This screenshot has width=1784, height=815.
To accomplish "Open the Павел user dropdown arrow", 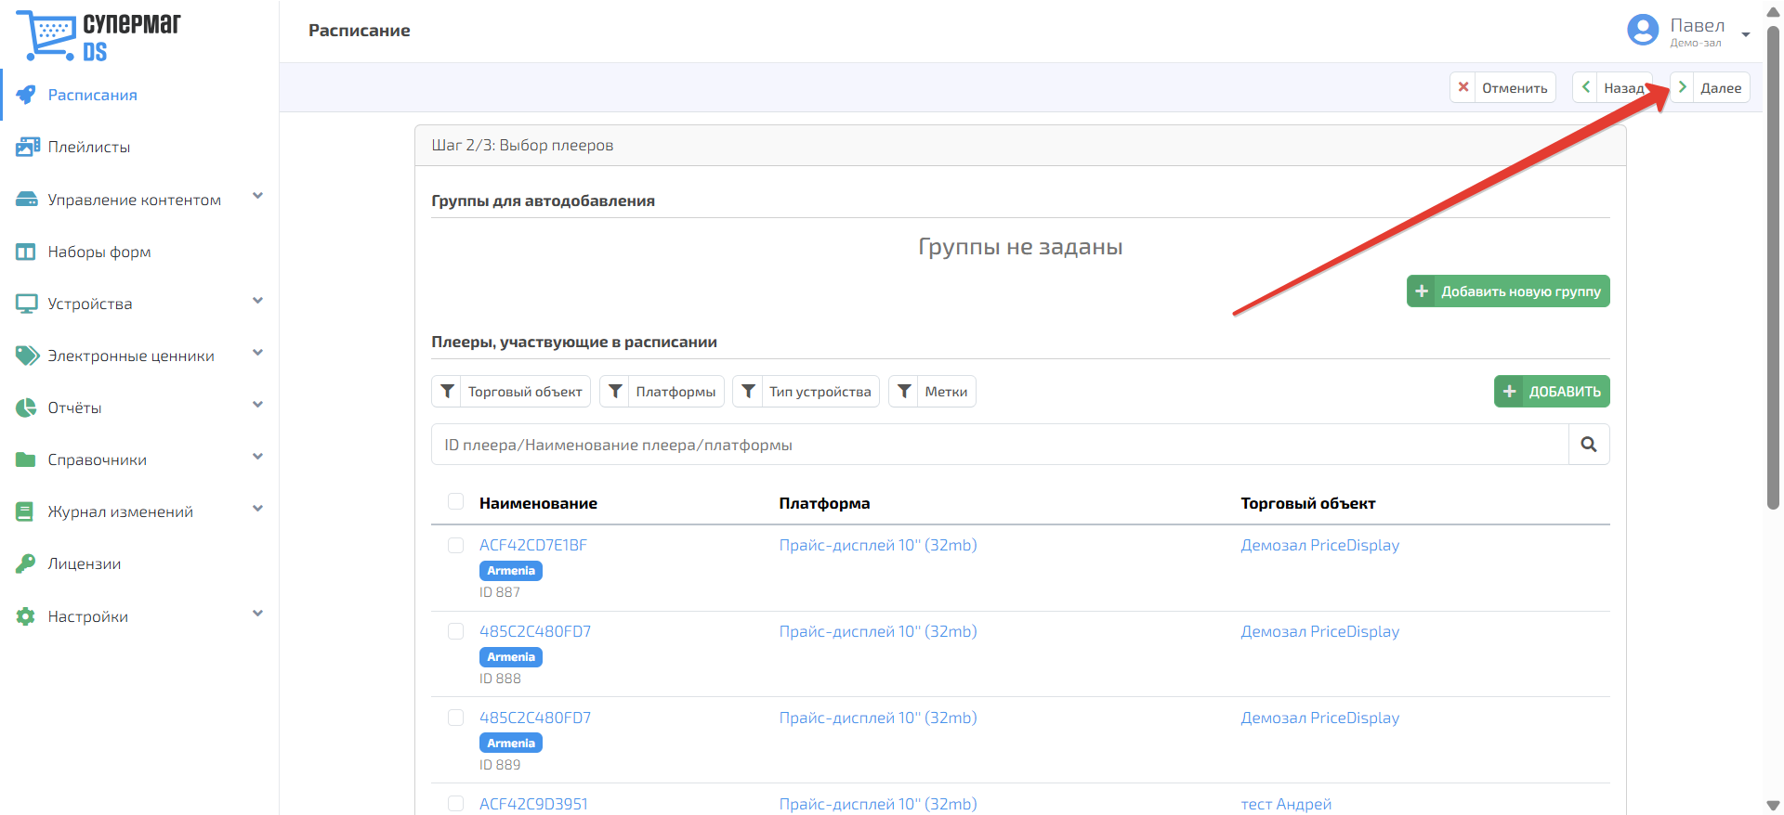I will pos(1746,34).
